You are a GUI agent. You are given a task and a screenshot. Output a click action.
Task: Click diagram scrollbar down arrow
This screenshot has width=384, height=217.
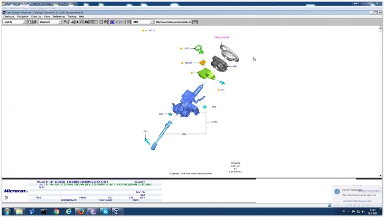[x=380, y=176]
